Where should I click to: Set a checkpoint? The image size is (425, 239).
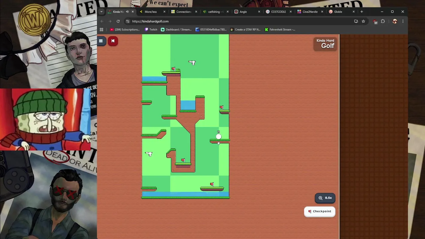[320, 211]
